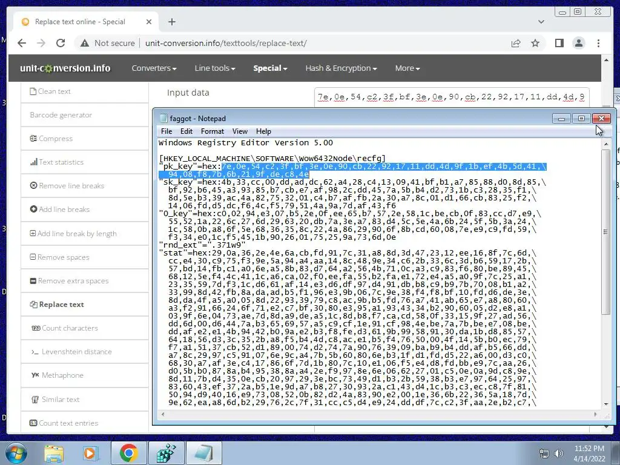Click the Input data text field
Screen dimensions: 620x465
[452, 97]
